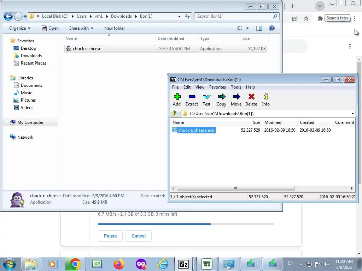This screenshot has width=362, height=271.
Task: Open the Explorer address history dropdown
Action: coord(179,16)
